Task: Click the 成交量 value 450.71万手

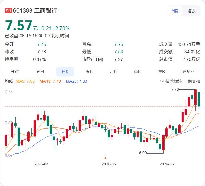Action: pos(189,44)
